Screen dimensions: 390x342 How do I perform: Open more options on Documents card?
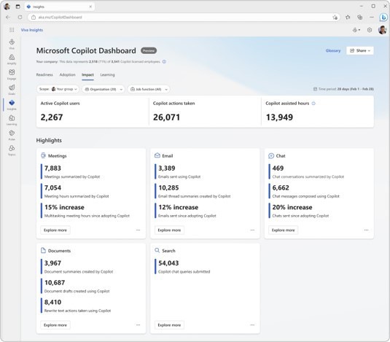(x=138, y=324)
